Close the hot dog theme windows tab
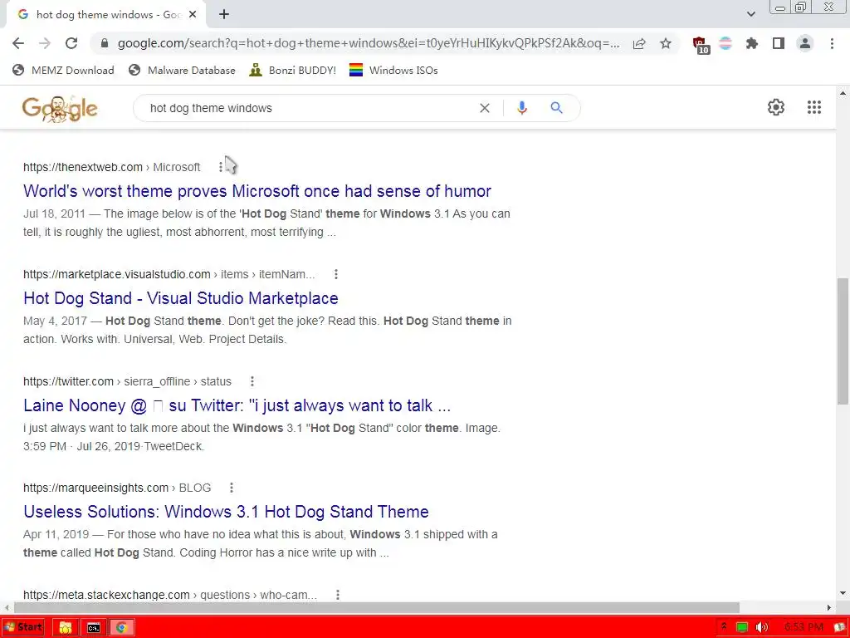This screenshot has width=850, height=638. (193, 15)
